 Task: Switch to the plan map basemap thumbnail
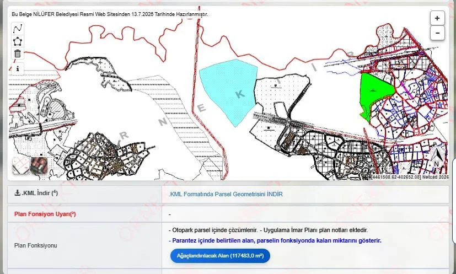[x=20, y=166]
